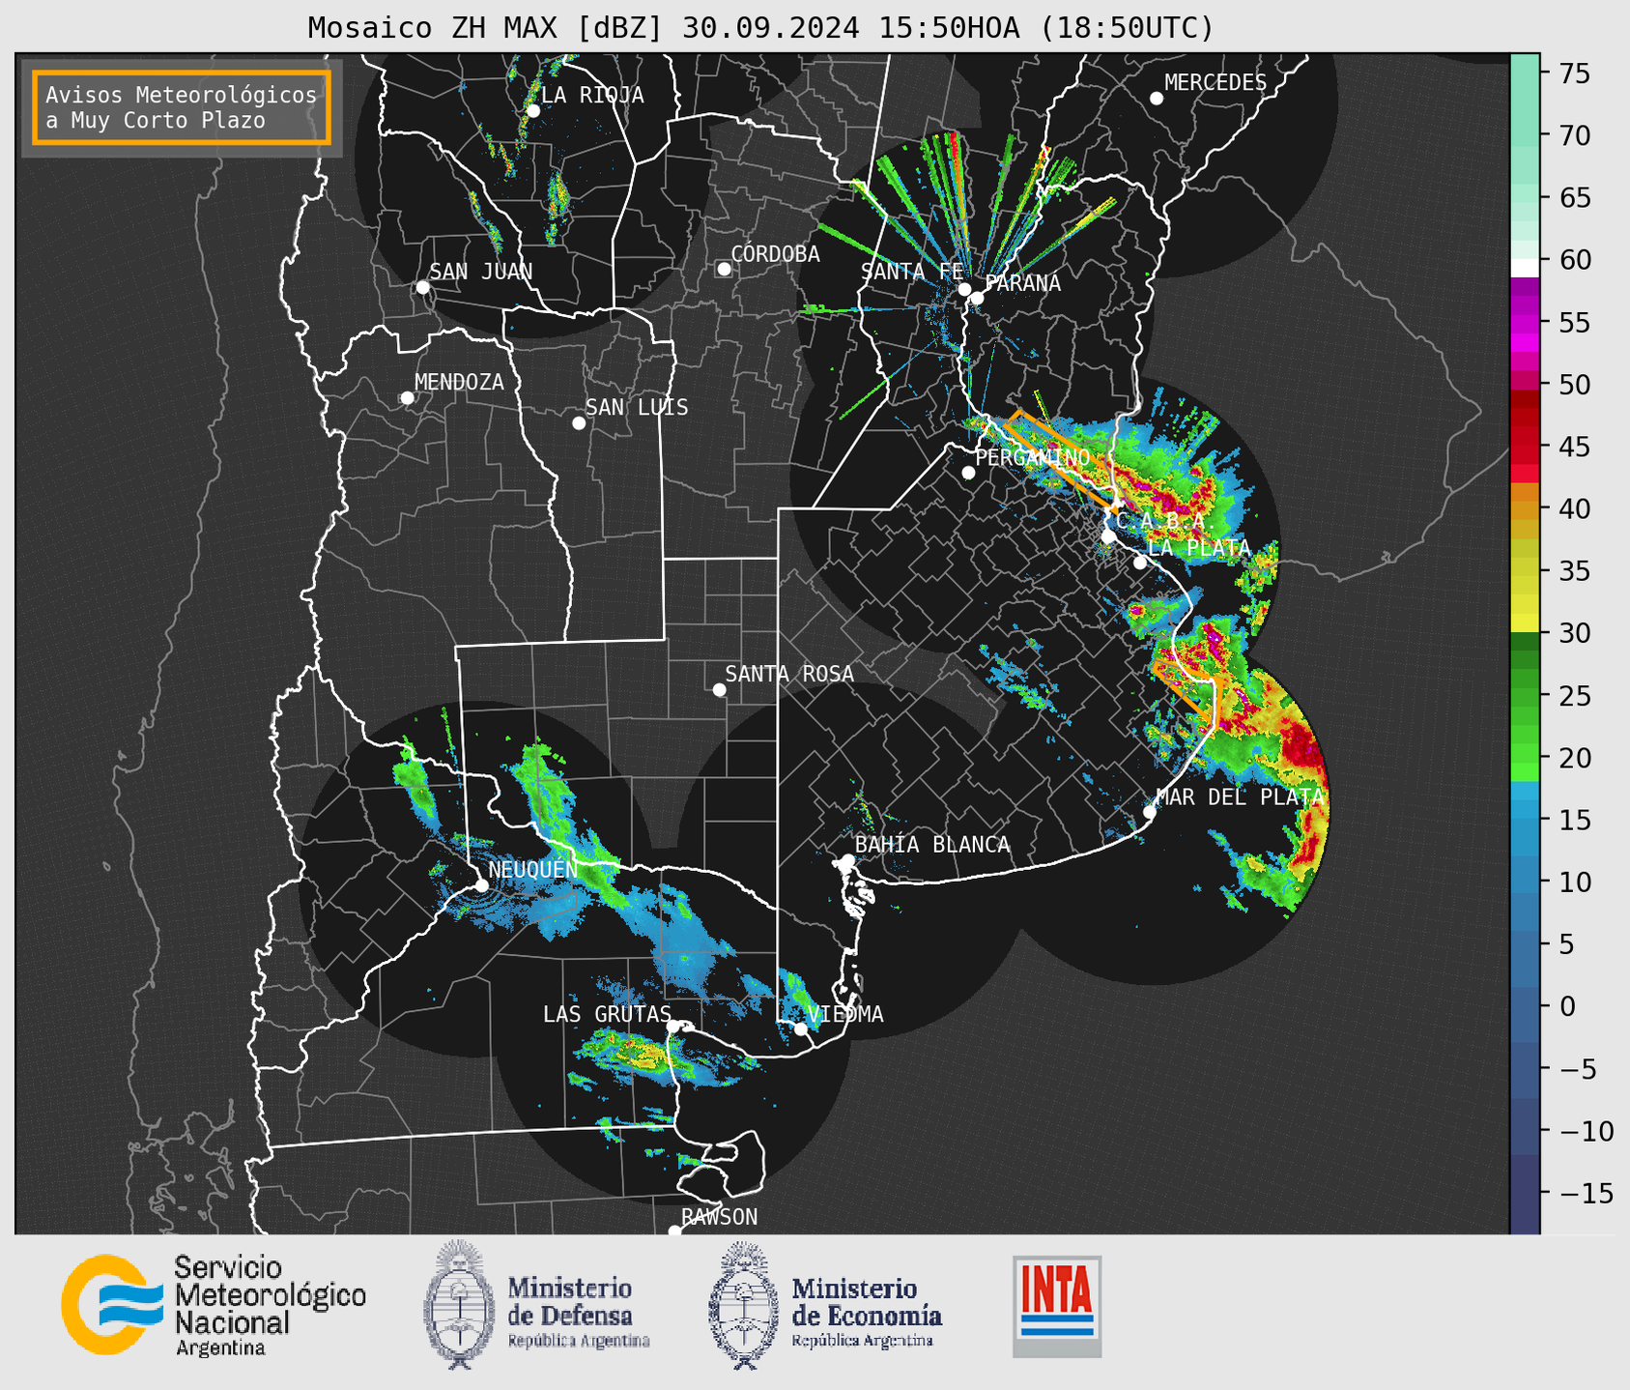Click the Ministerio de Defensa emblem
1630x1390 pixels.
[x=460, y=1304]
